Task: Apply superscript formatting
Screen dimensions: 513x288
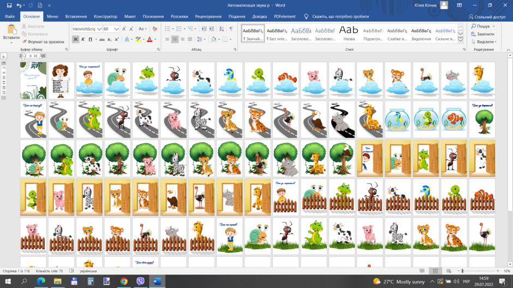Action: tap(117, 40)
